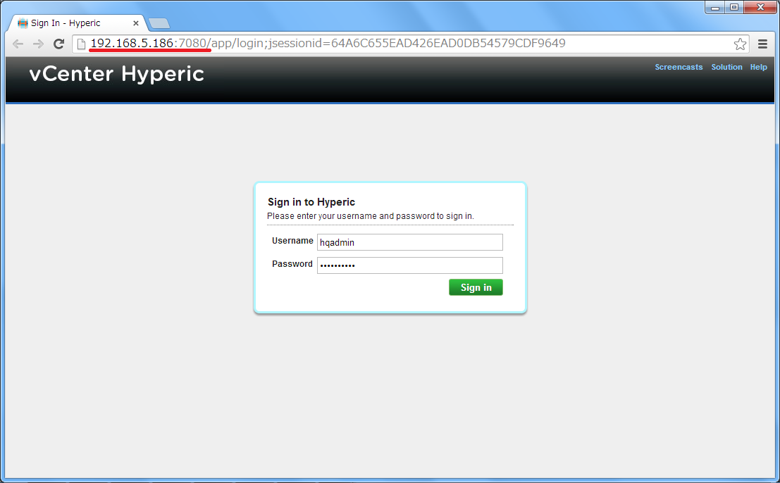This screenshot has height=483, width=780.
Task: Click the browser back arrow
Action: (18, 44)
